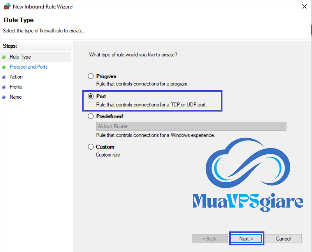Click blue bullet beside Name step

coord(4,97)
